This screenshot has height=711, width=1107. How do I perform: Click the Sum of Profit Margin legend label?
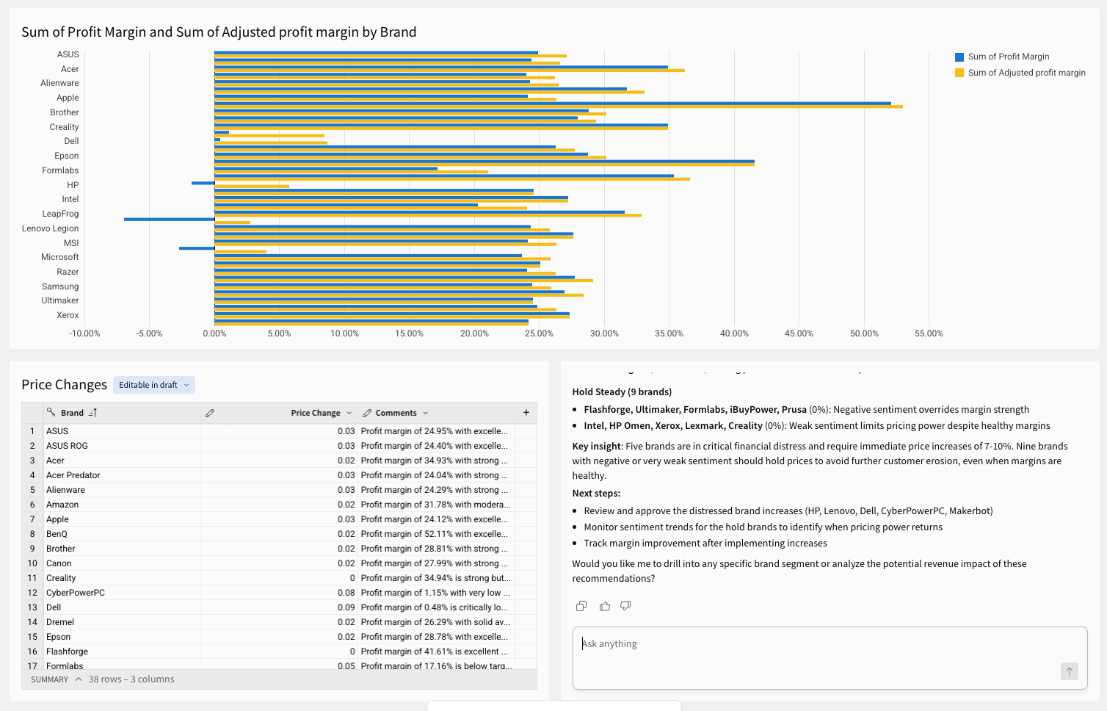point(1009,57)
